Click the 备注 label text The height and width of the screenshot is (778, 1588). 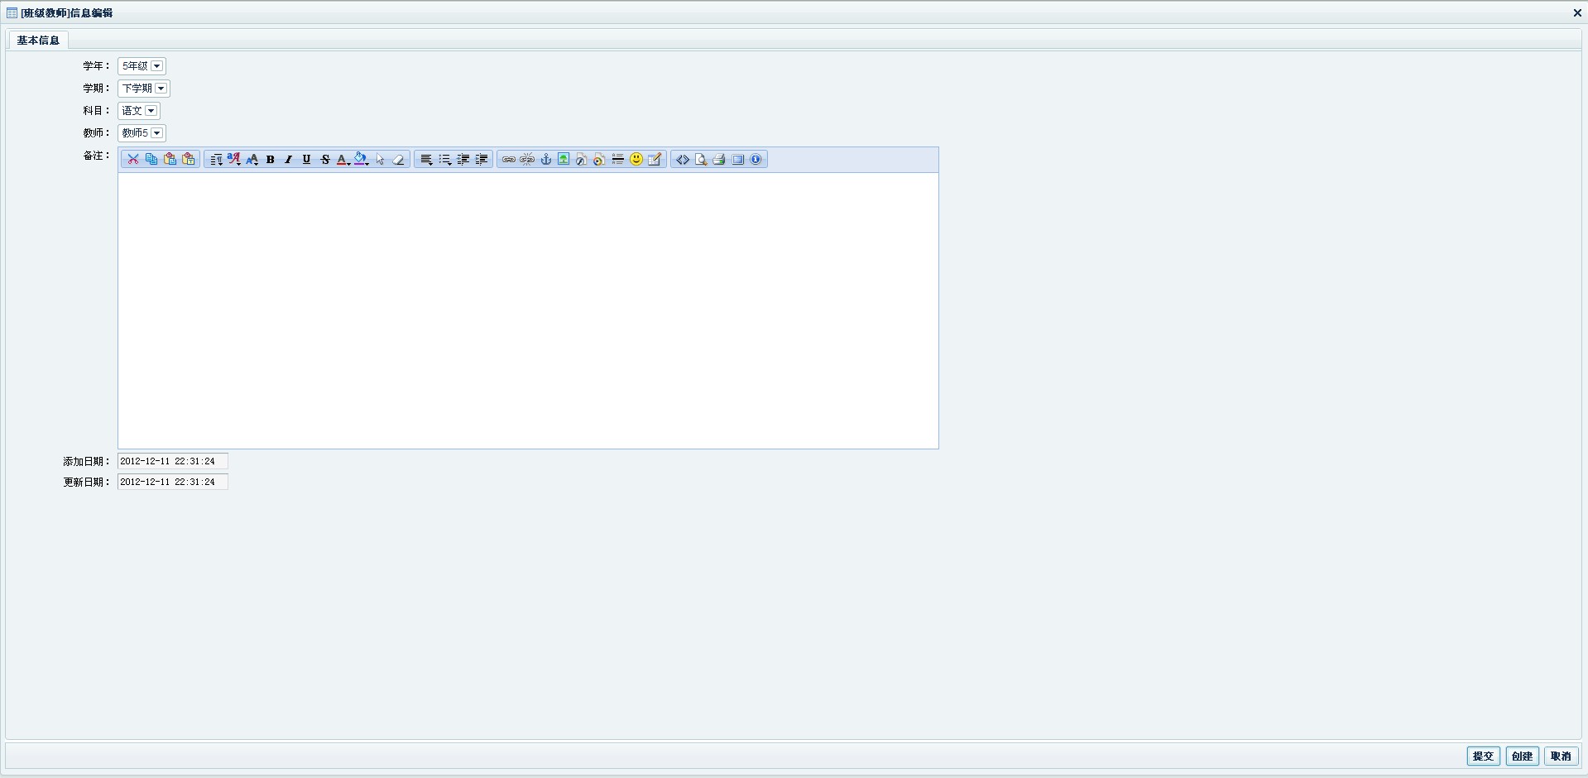click(96, 156)
